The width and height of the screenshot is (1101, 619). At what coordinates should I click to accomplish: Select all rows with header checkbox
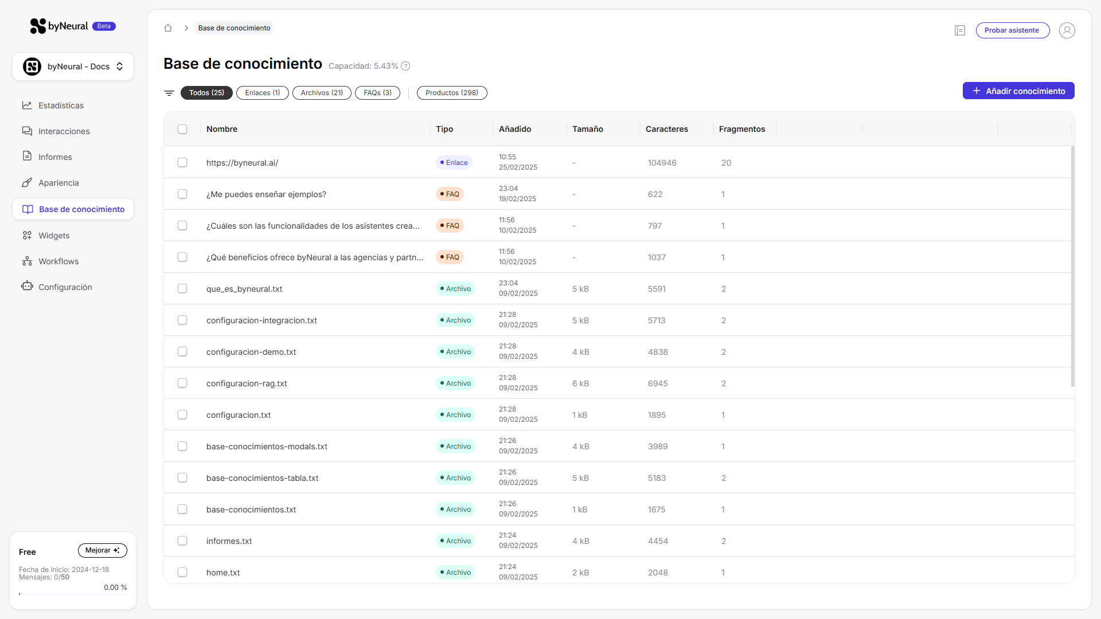tap(182, 129)
